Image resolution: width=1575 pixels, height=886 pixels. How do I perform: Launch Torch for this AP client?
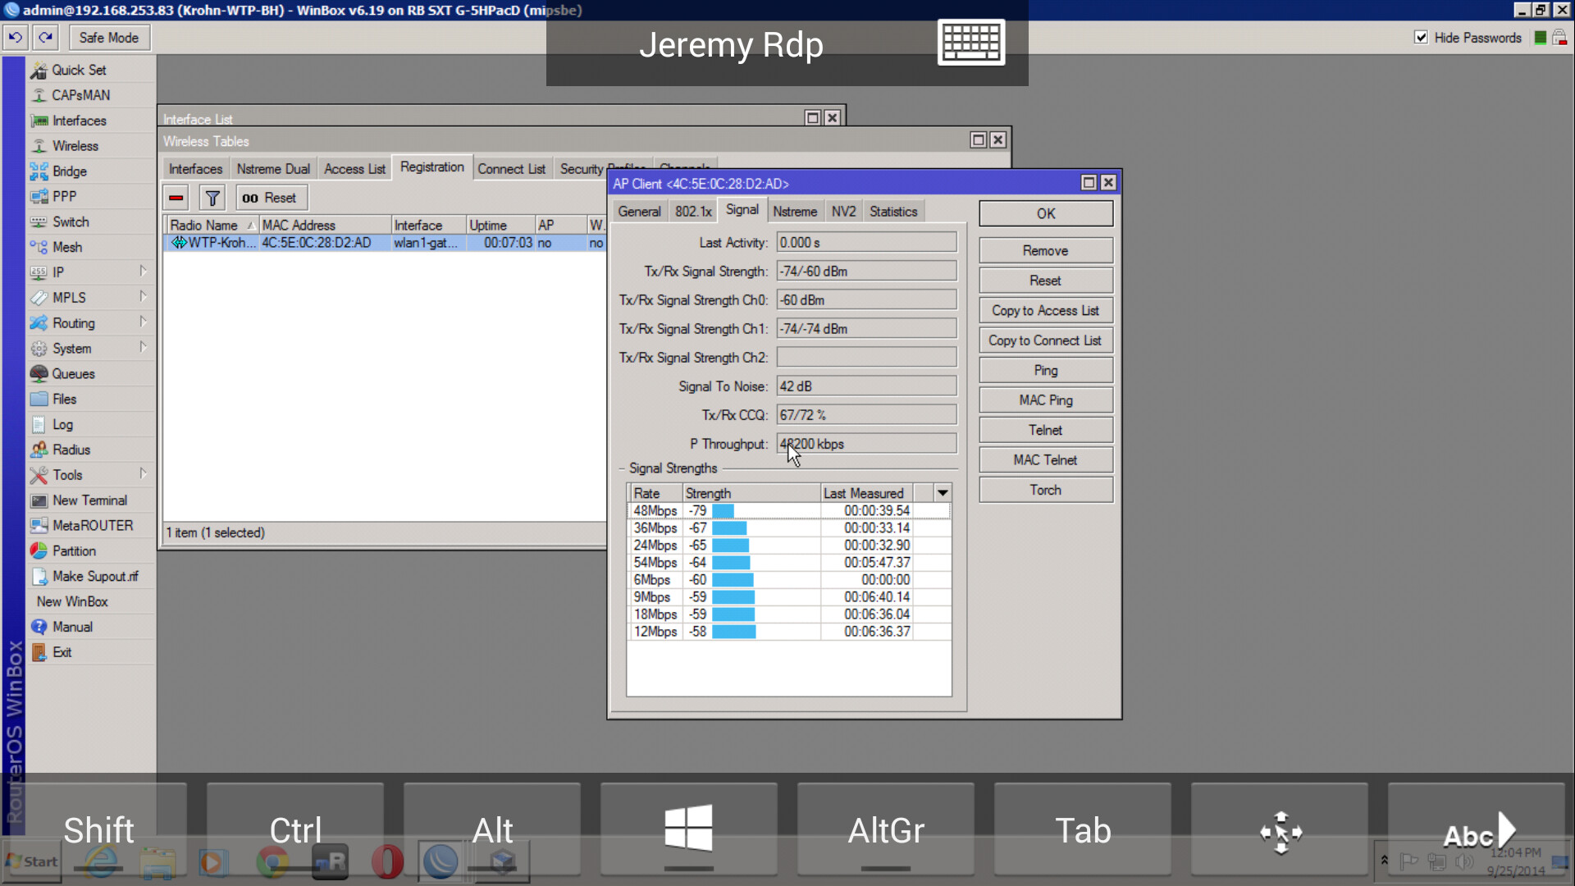coord(1045,489)
